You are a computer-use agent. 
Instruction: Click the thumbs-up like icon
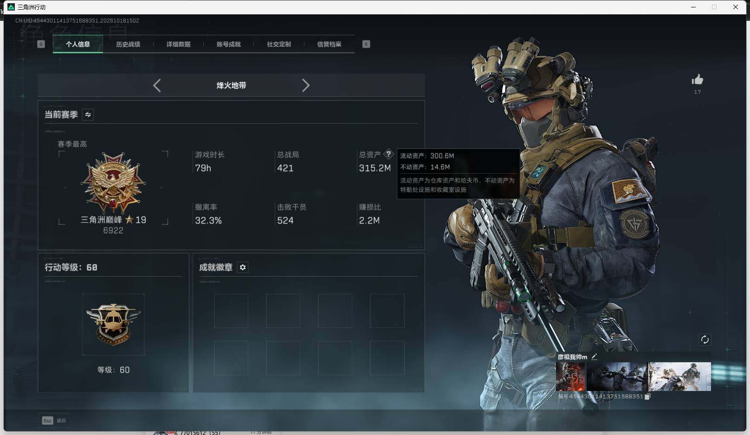[697, 80]
